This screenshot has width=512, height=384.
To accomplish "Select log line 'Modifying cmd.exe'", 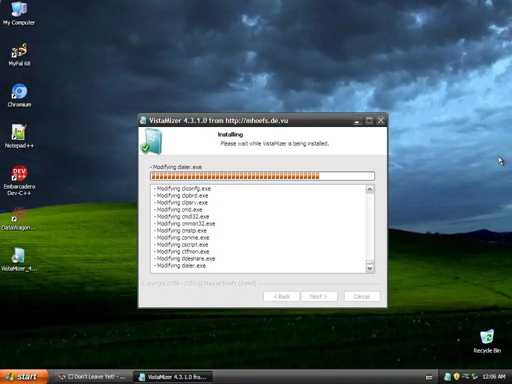I will [x=178, y=209].
